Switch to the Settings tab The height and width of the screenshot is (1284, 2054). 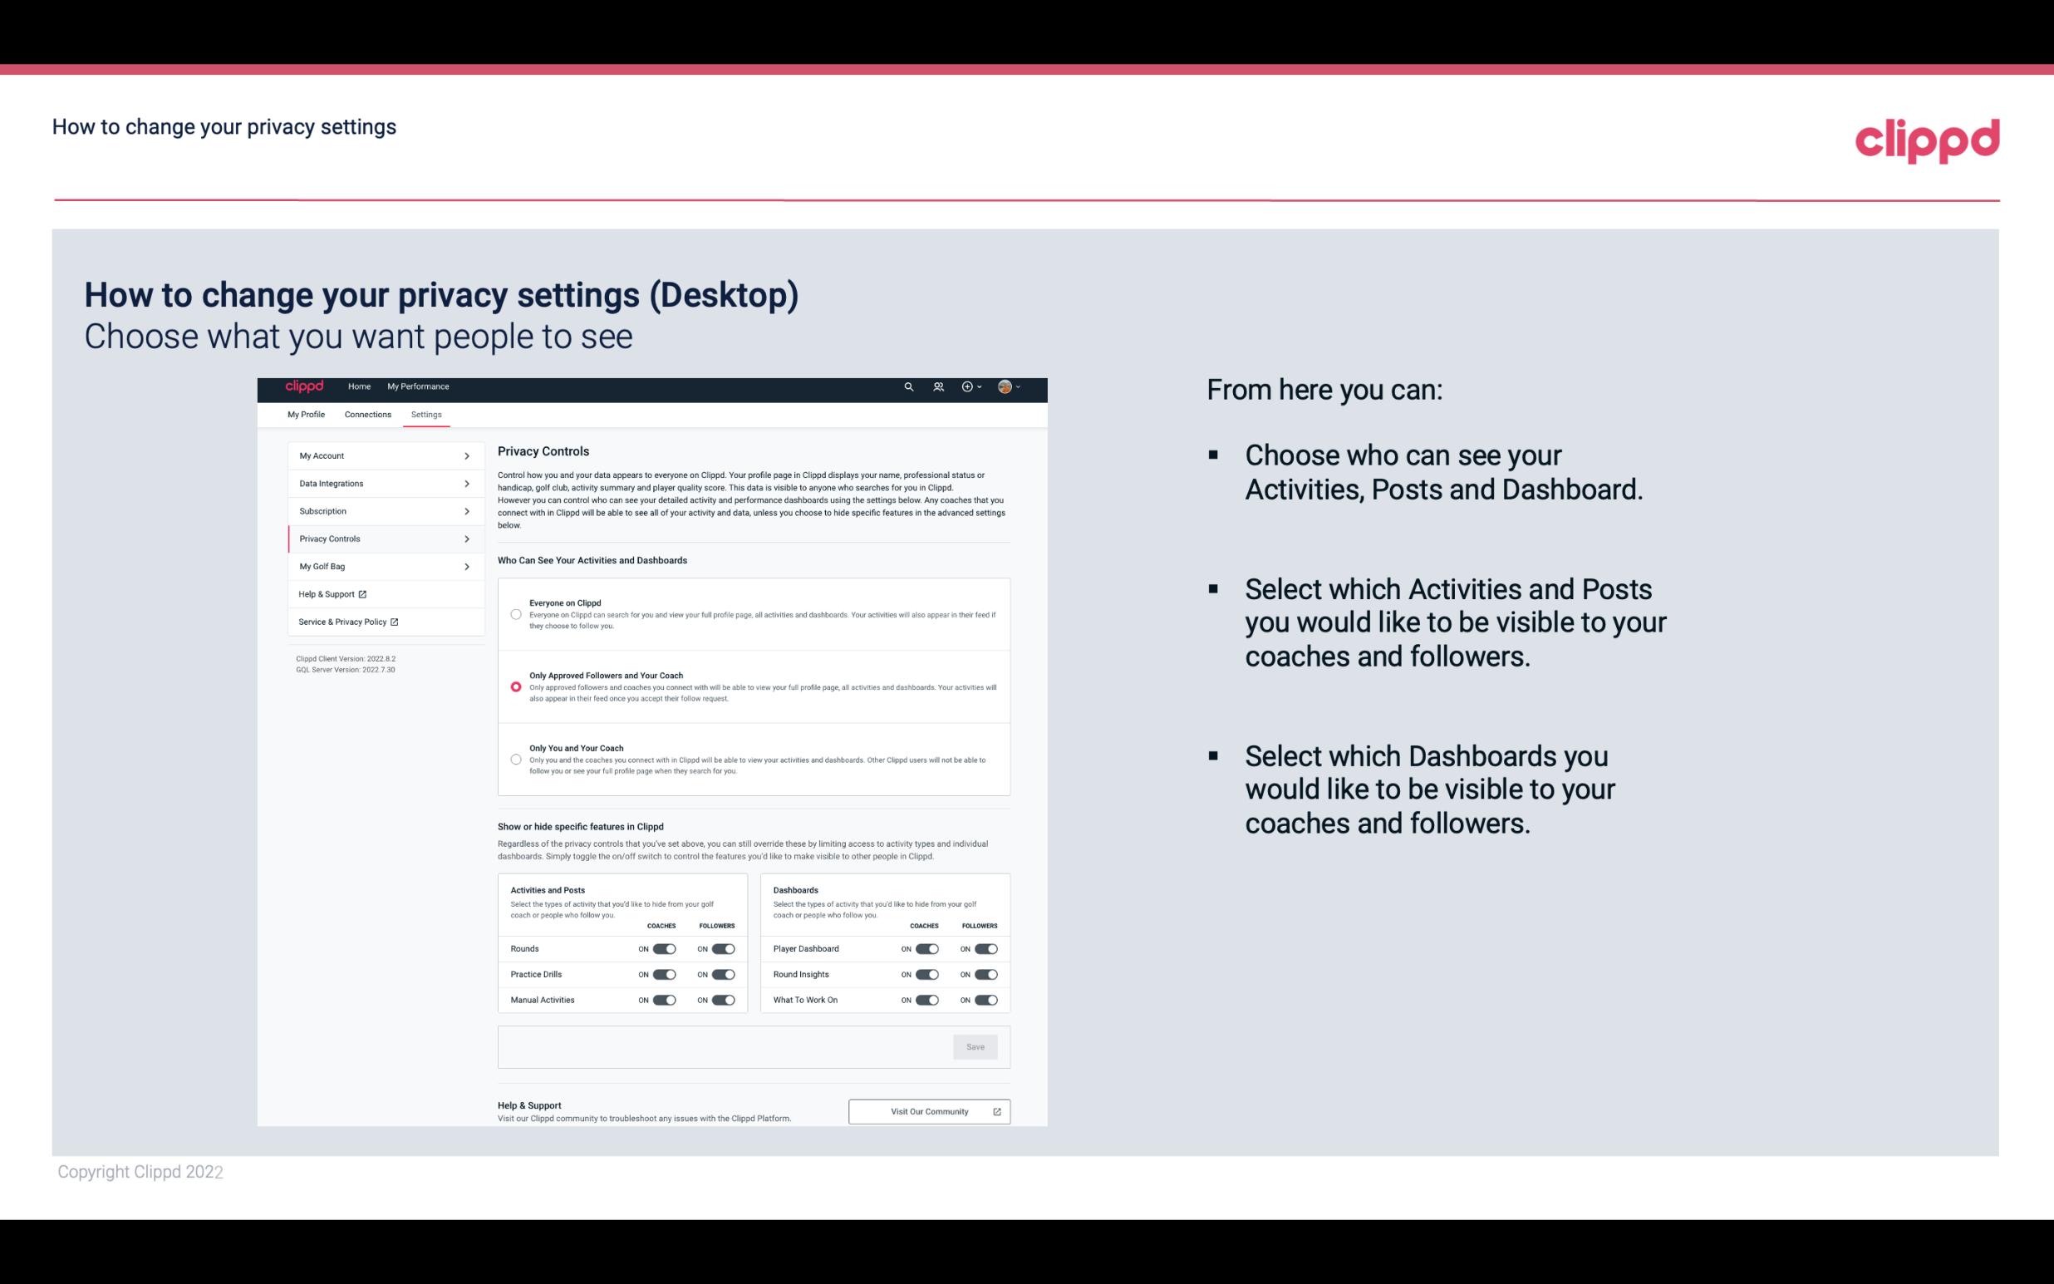point(426,414)
